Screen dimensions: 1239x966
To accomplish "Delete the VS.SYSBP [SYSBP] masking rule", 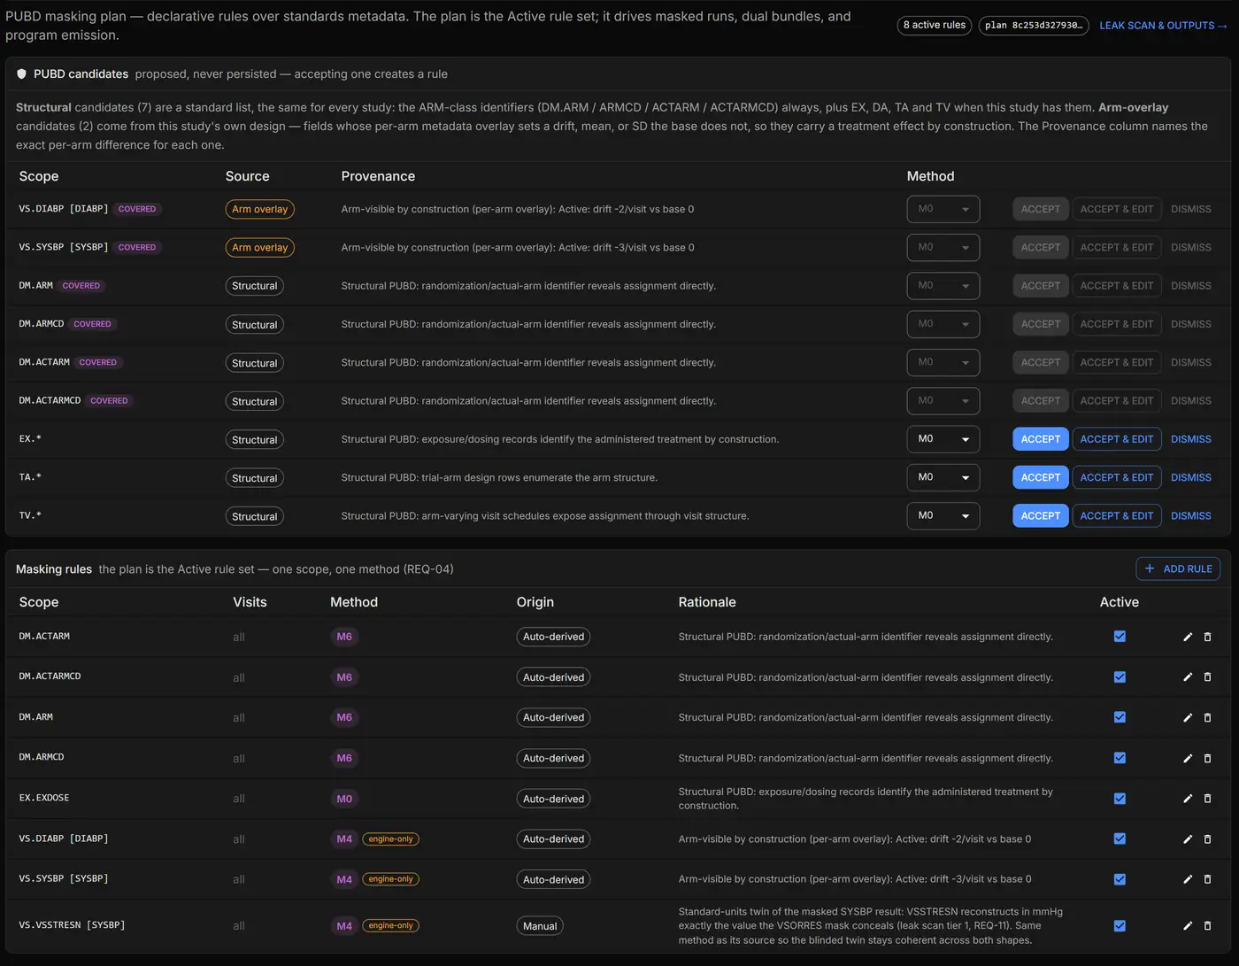I will (x=1207, y=879).
